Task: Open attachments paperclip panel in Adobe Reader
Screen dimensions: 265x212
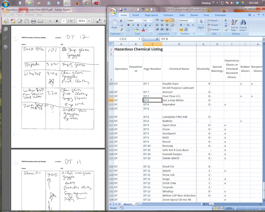Action: point(5,38)
